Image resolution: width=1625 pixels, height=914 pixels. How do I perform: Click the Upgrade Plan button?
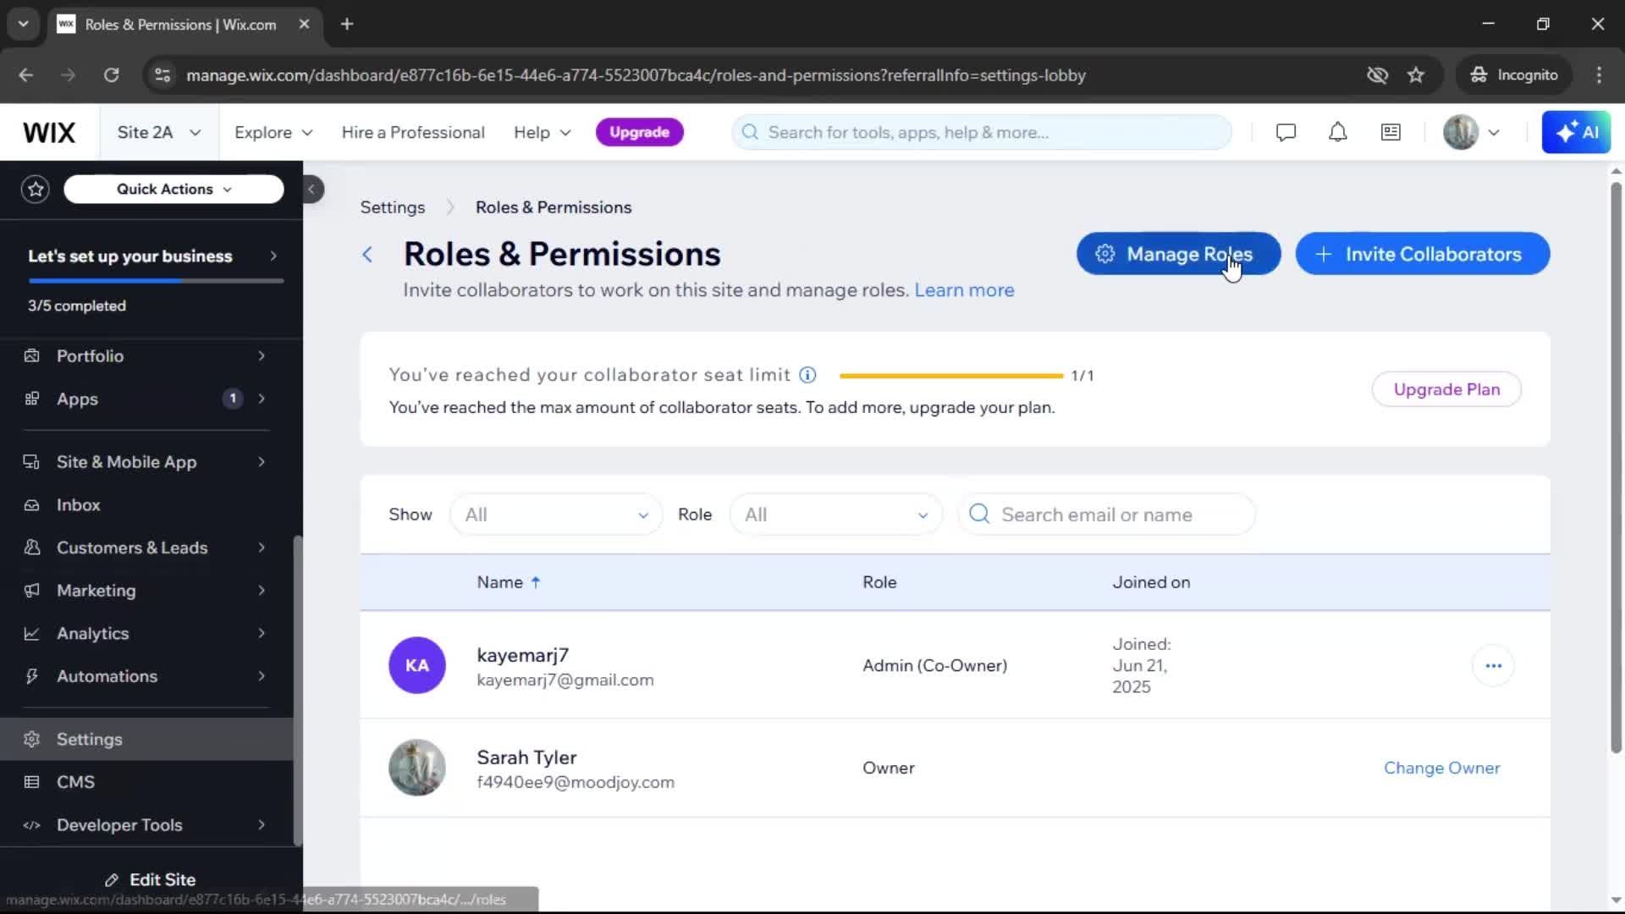[1446, 389]
